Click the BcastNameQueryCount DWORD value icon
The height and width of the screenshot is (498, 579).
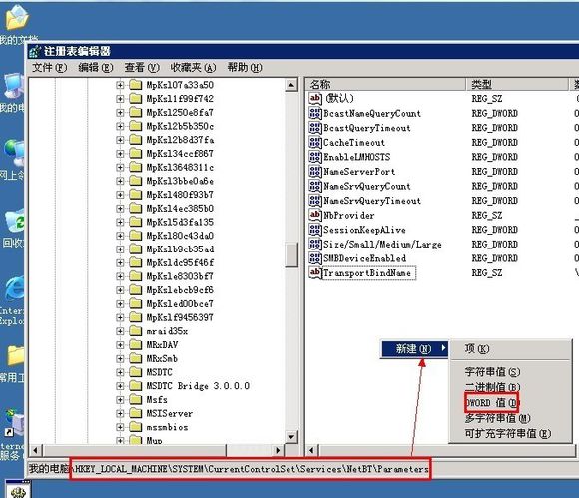point(315,113)
